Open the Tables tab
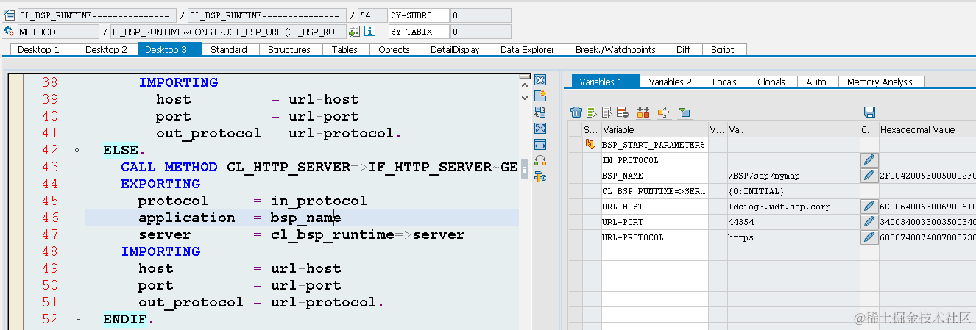The height and width of the screenshot is (330, 976). [x=344, y=49]
